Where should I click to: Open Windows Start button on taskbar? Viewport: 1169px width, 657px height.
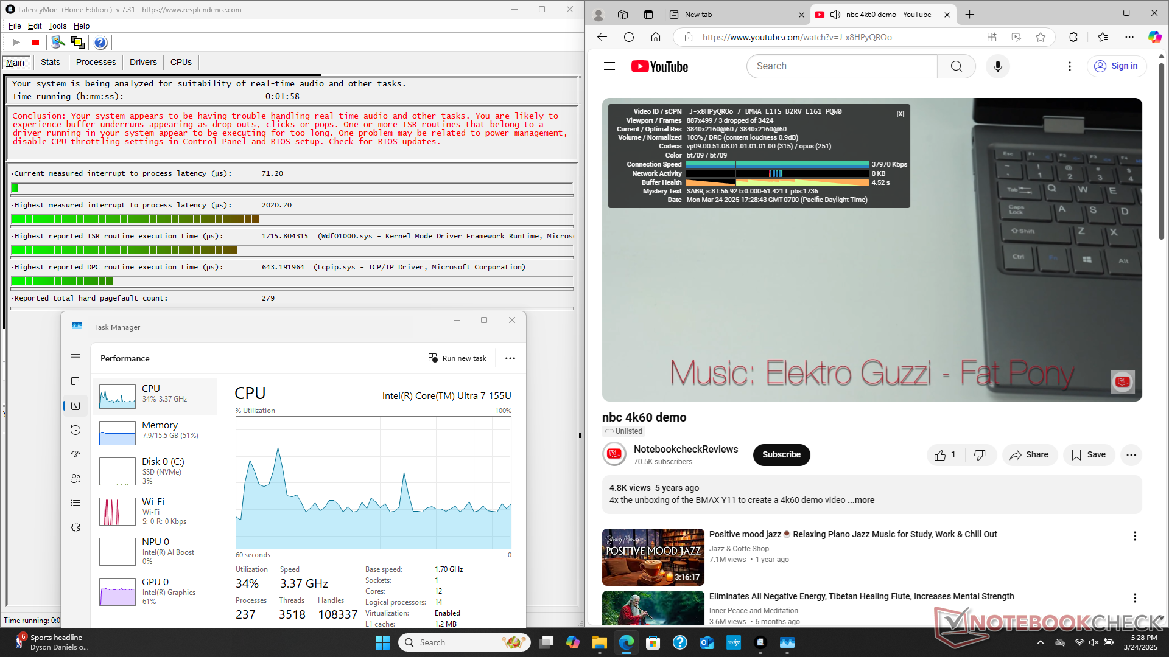382,642
